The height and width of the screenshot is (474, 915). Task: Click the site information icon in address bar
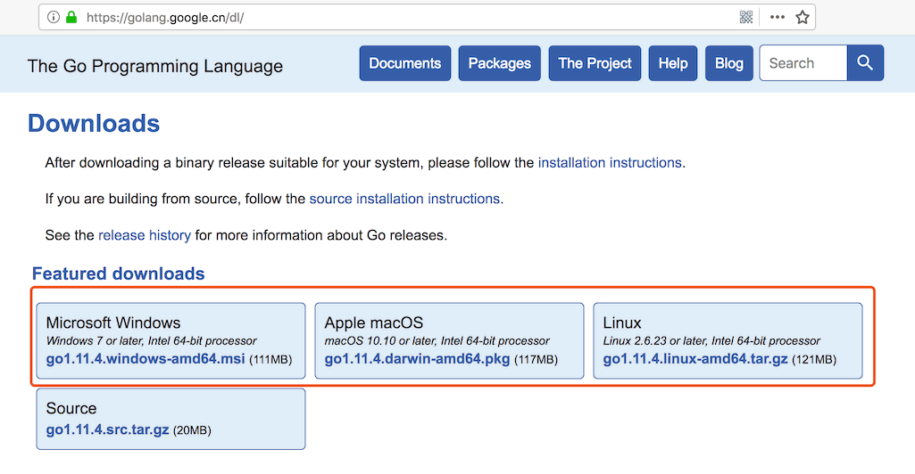coord(54,17)
